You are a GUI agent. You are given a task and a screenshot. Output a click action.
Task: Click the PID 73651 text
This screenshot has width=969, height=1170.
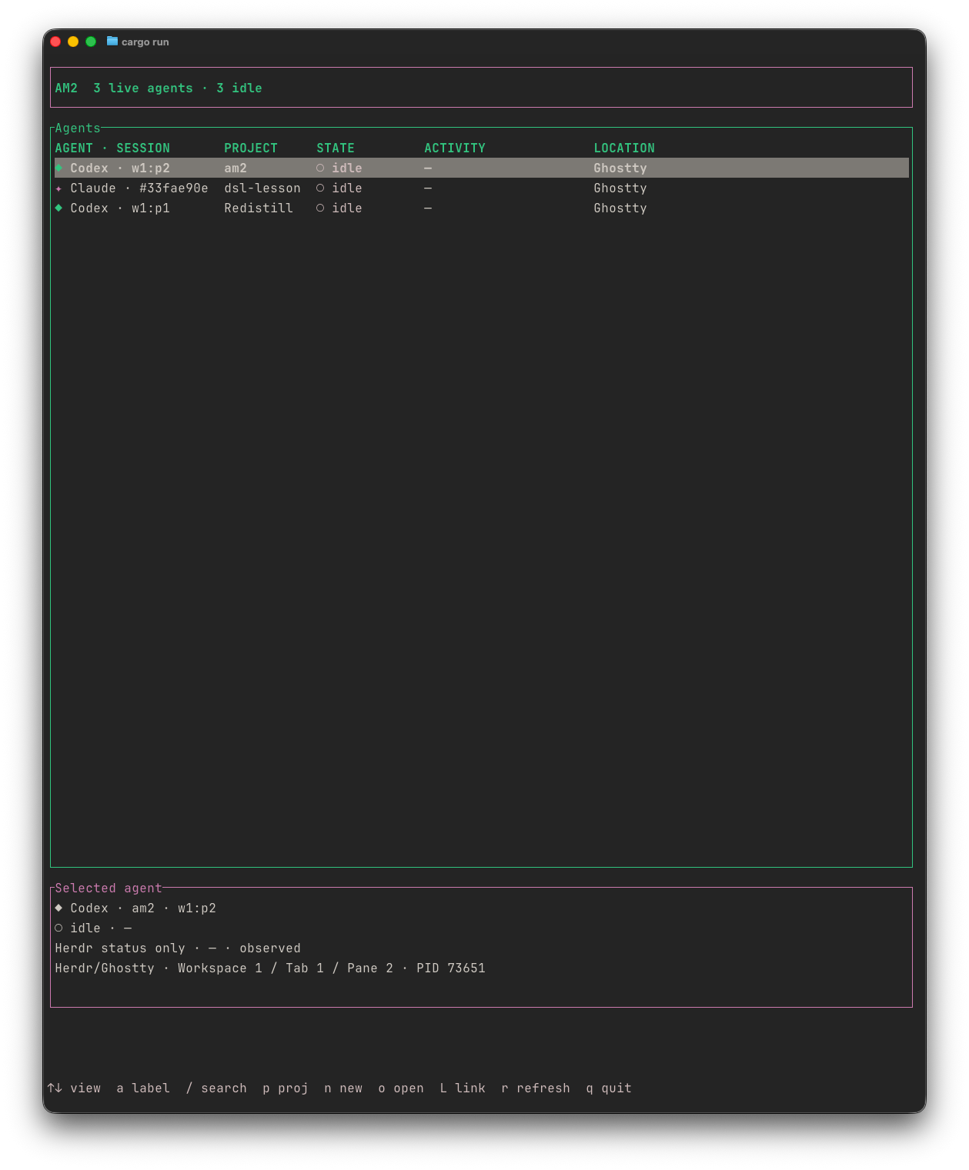pos(451,968)
